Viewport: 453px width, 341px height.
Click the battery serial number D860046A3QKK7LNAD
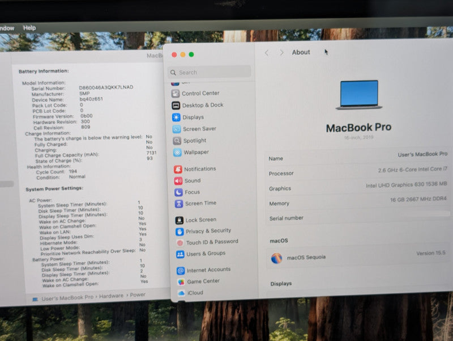coord(106,87)
